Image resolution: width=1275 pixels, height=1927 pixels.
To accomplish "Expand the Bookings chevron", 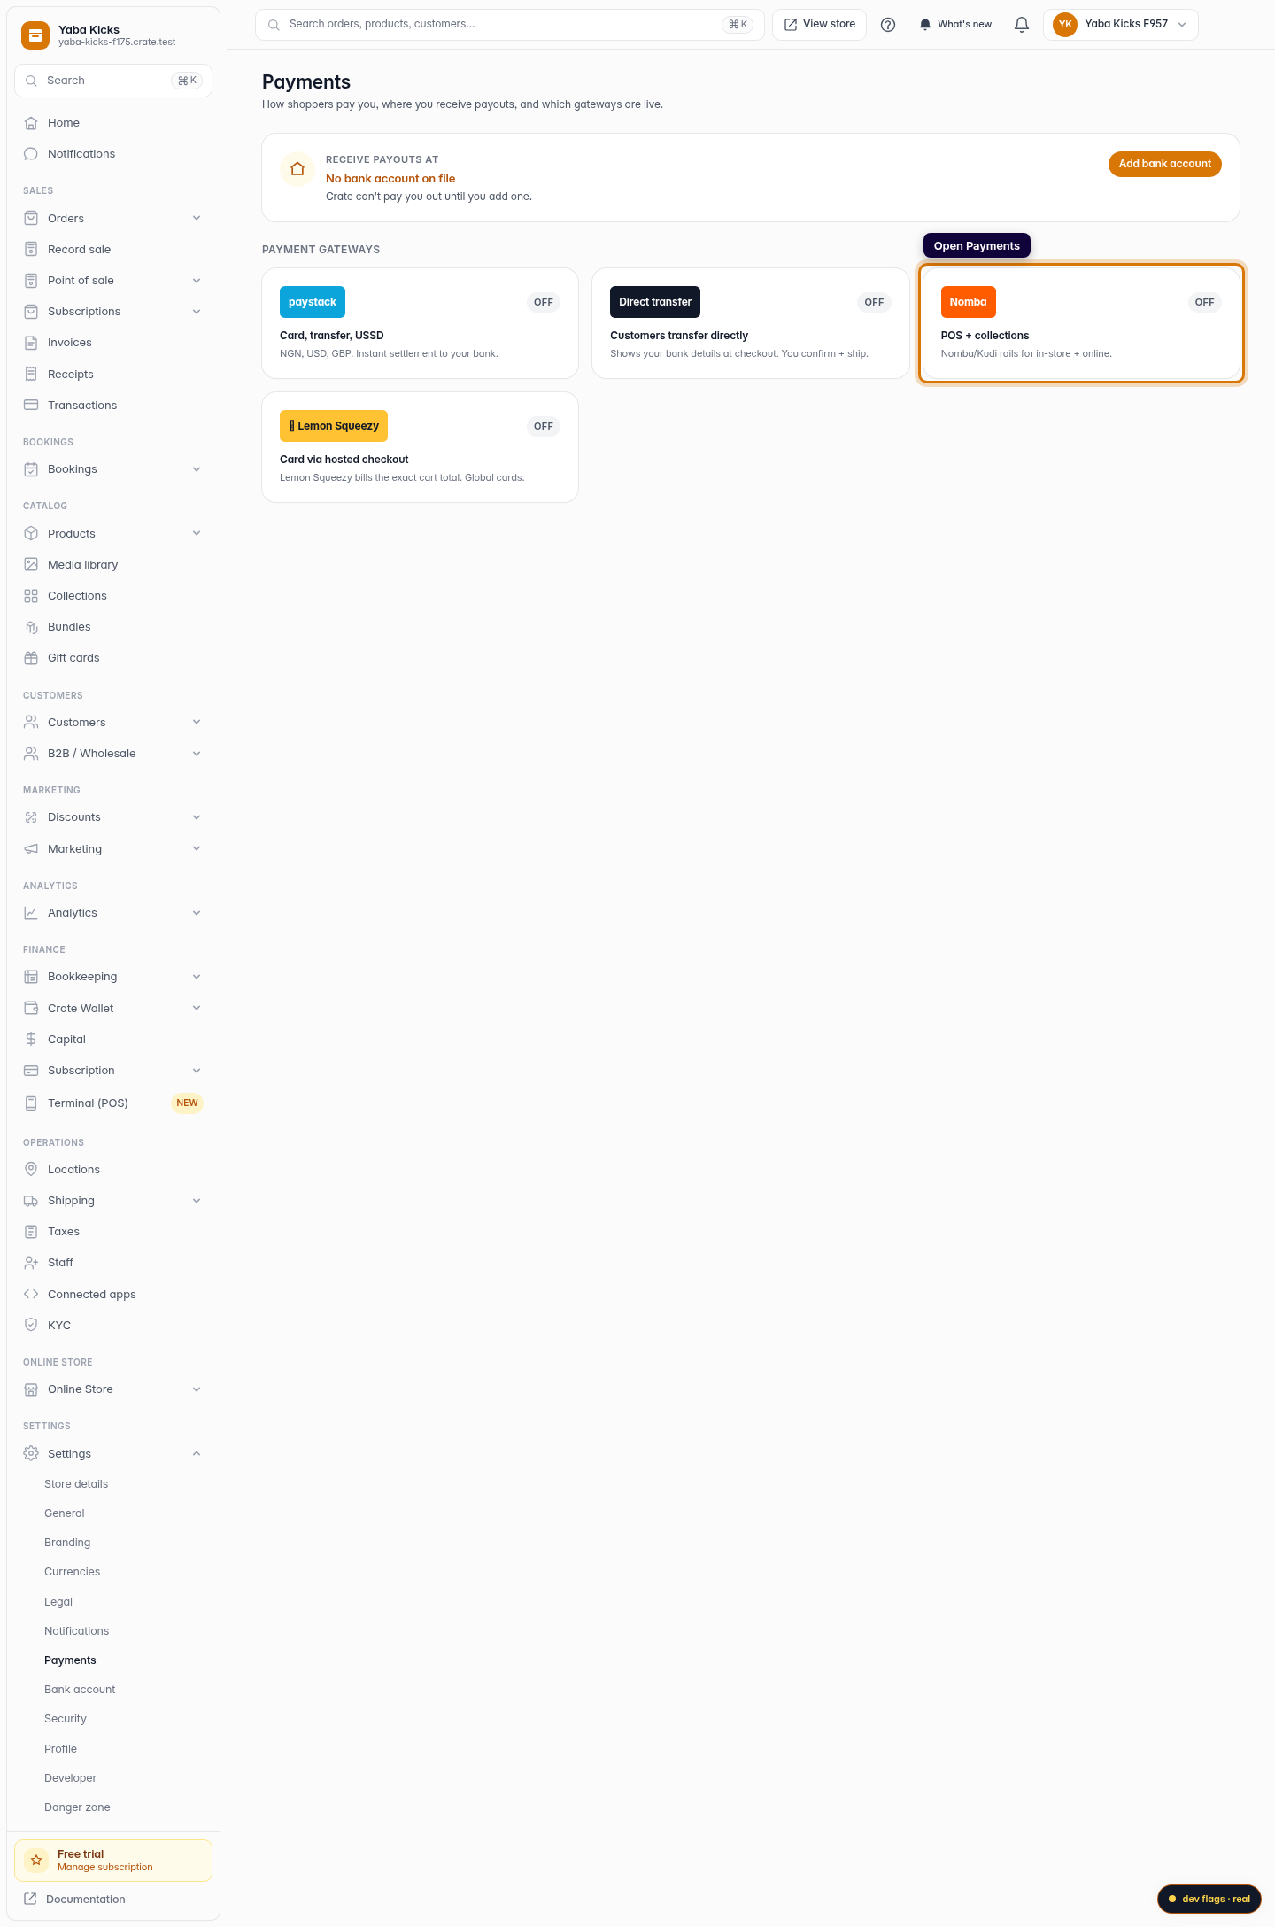I will point(197,469).
